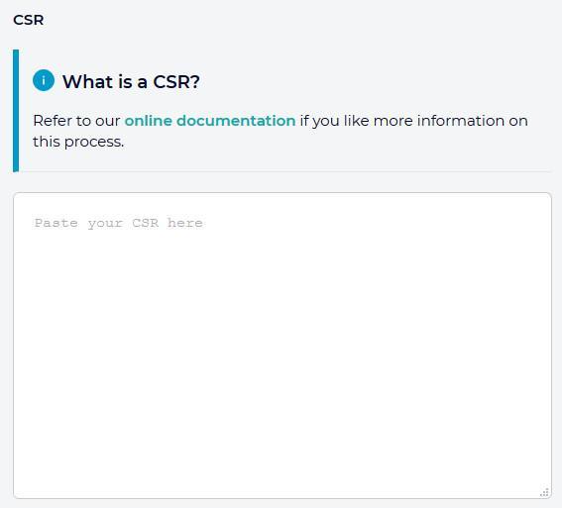Viewport: 562px width, 508px height.
Task: Click the word 'CSR?' in the heading
Action: pos(176,81)
